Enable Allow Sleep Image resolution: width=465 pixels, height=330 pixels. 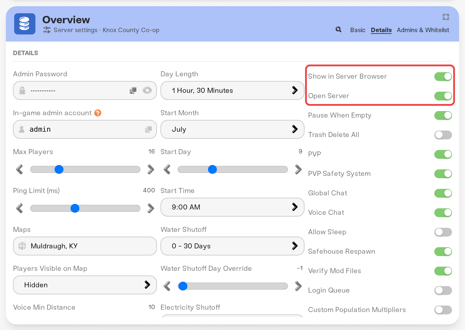443,232
